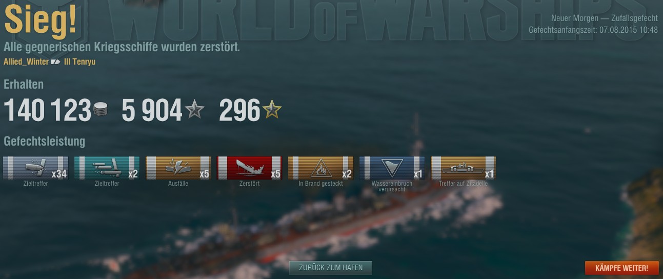Click the Gefechtsleistung section heading
This screenshot has height=279, width=663.
[x=44, y=142]
